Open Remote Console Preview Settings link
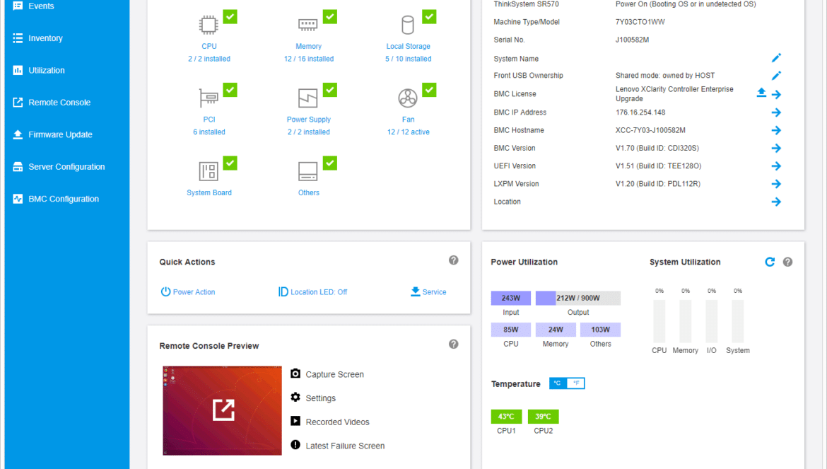Viewport: 827px width, 469px height. click(x=321, y=398)
